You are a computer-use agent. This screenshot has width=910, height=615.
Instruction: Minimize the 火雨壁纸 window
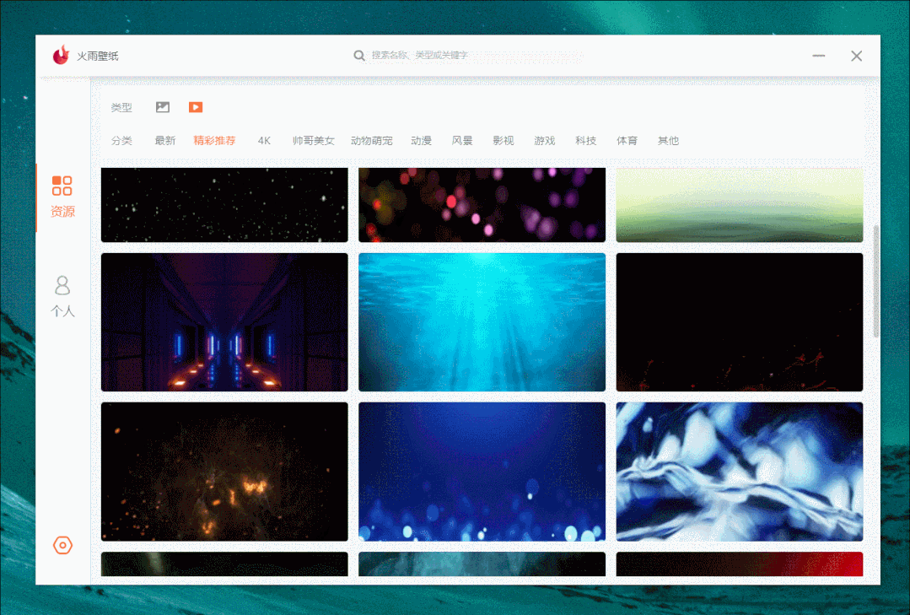818,56
